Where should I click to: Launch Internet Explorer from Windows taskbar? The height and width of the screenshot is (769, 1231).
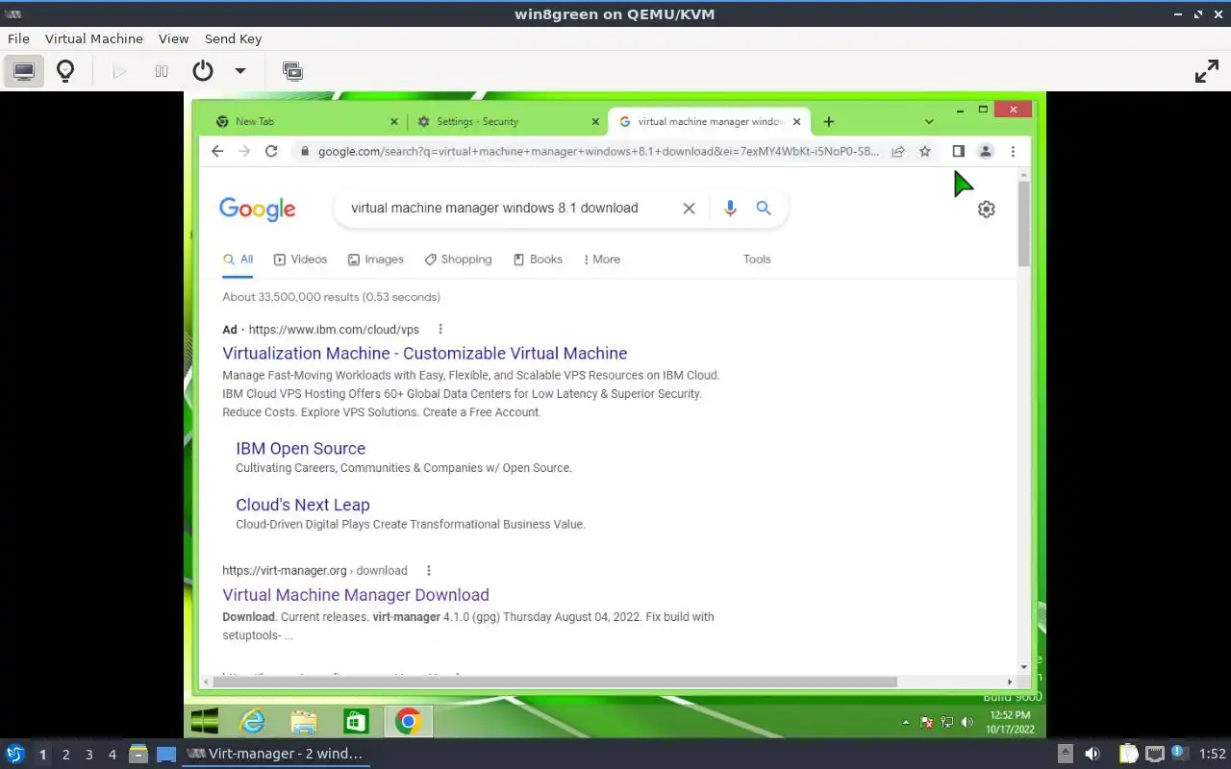[252, 721]
